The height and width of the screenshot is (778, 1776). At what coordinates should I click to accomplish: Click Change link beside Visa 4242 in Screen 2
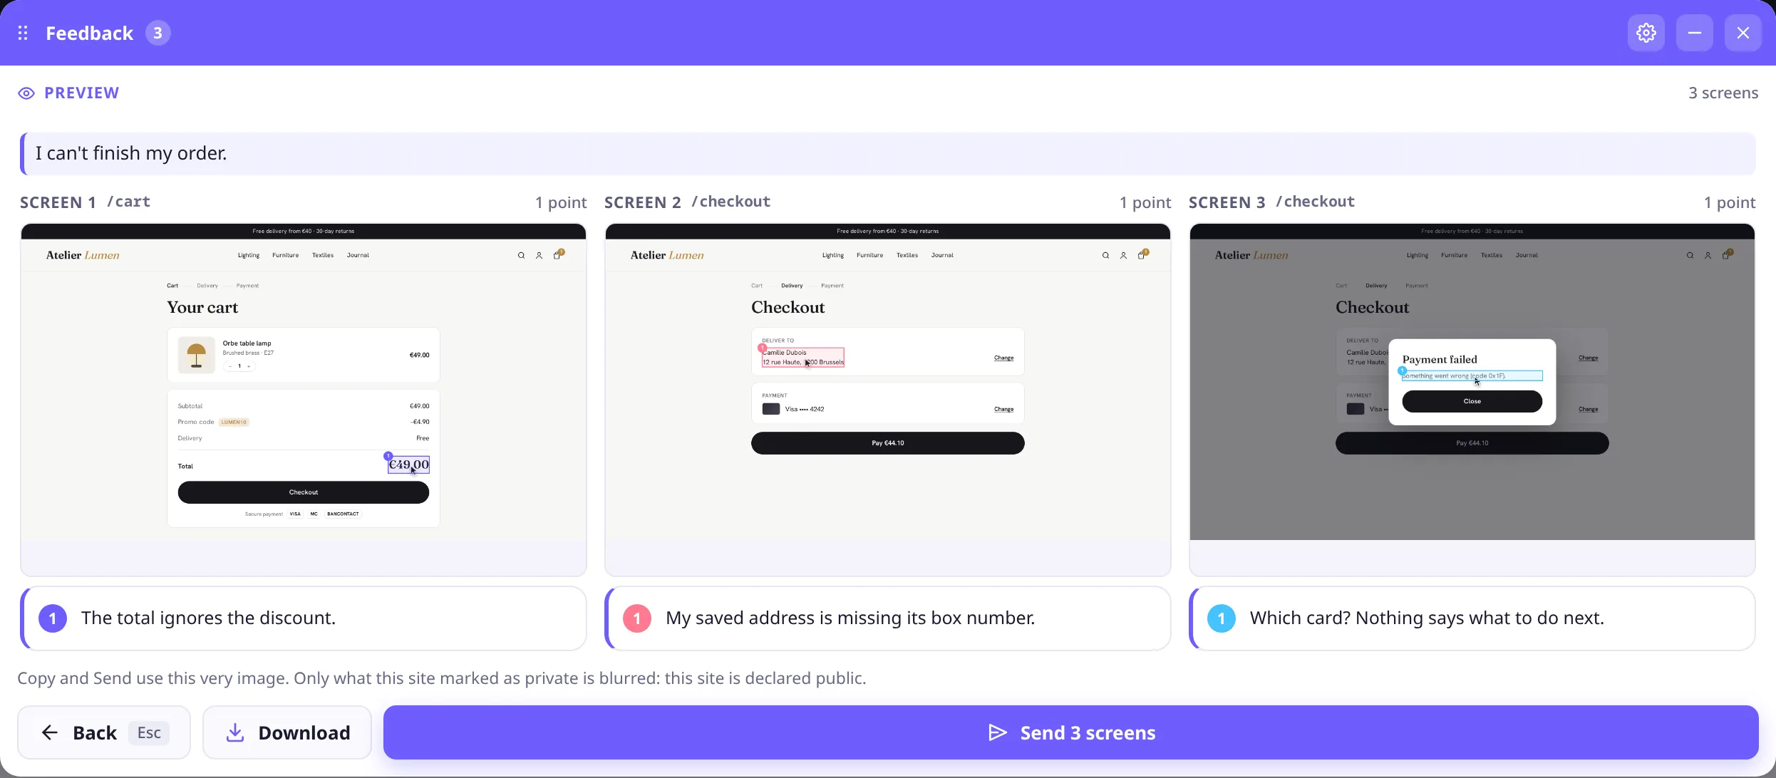tap(1003, 409)
